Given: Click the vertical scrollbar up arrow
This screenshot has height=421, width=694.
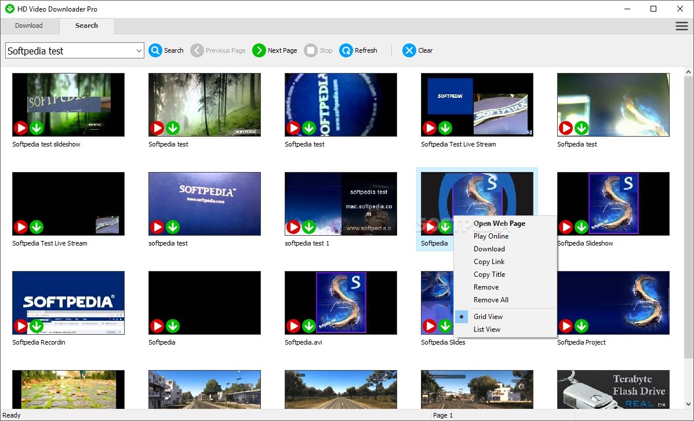Looking at the screenshot, I should click(x=689, y=72).
